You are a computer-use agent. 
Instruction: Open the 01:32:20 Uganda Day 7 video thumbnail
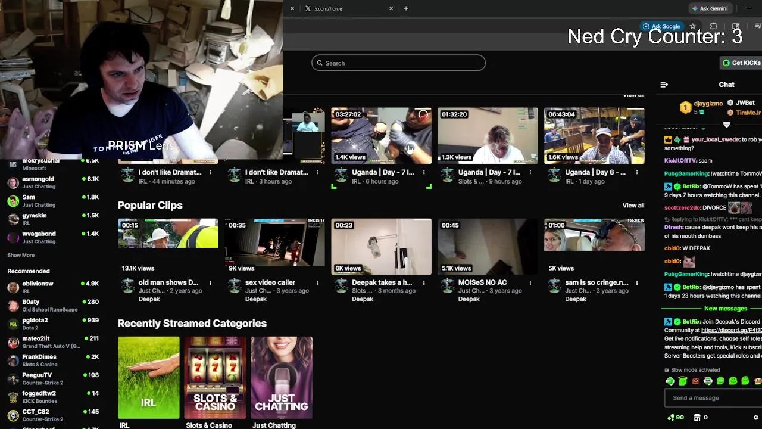point(488,135)
